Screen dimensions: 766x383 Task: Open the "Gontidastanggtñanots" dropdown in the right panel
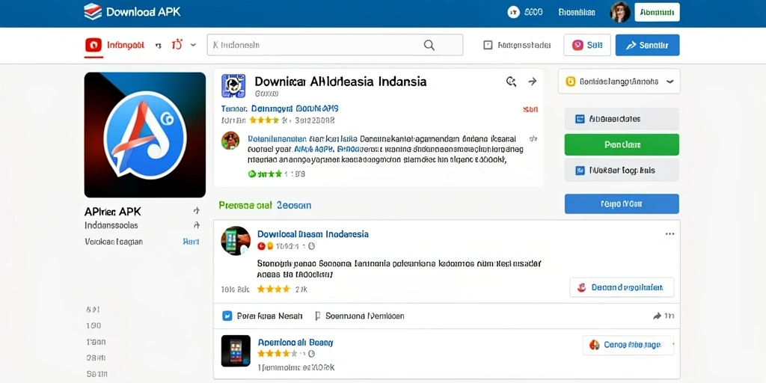(619, 82)
